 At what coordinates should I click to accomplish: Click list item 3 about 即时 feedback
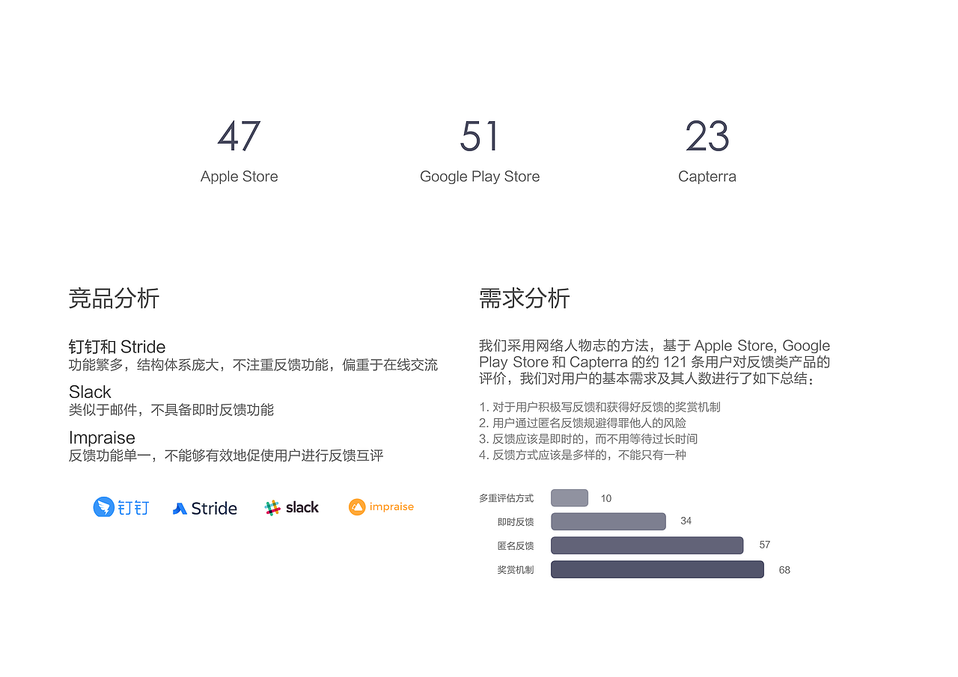(x=588, y=438)
